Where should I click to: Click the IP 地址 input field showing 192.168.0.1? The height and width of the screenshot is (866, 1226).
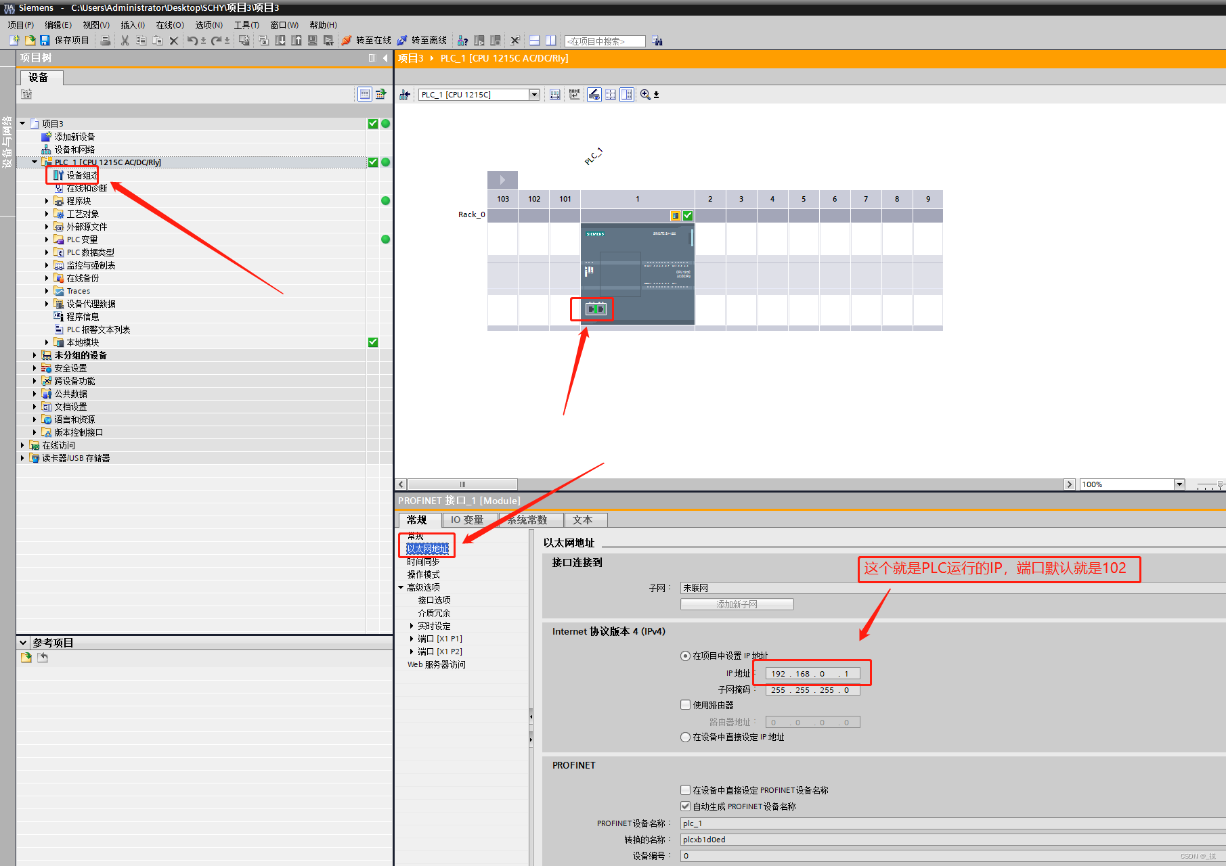(812, 673)
